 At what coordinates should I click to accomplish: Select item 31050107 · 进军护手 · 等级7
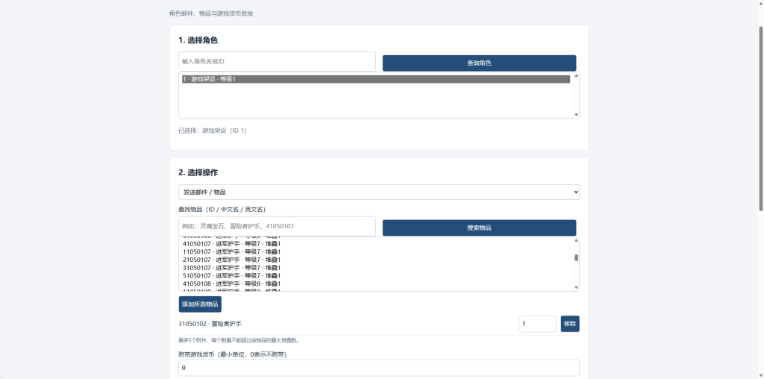(x=376, y=267)
